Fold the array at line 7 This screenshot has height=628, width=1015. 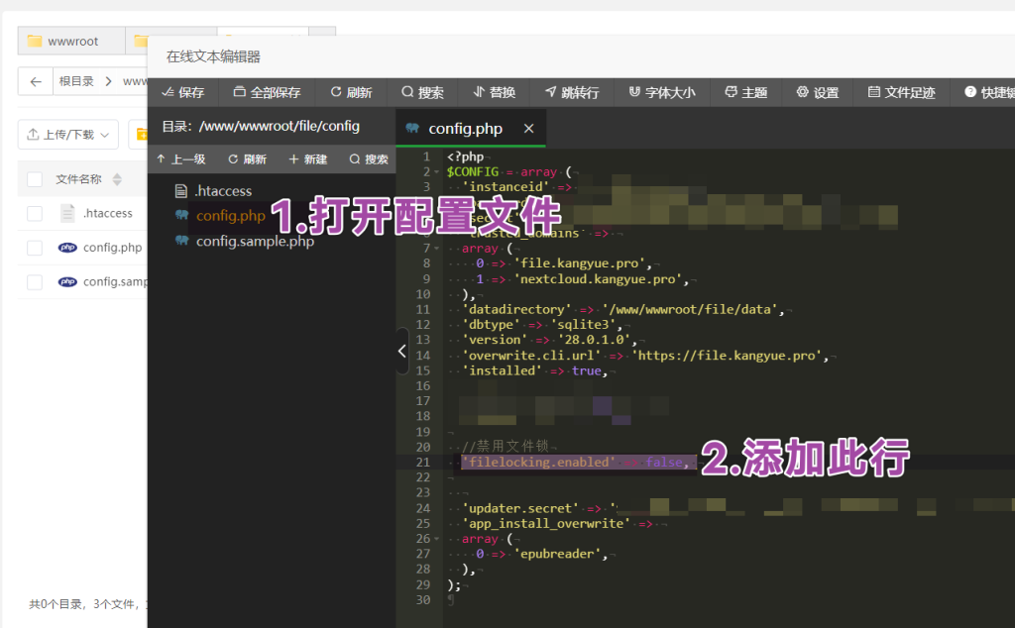coord(437,249)
